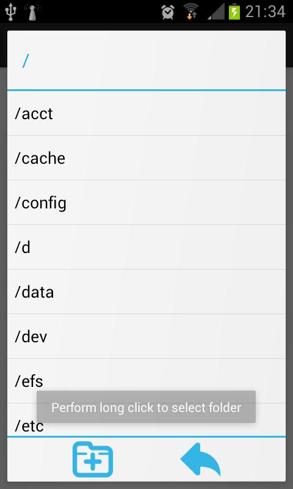
Task: Tap the current path root slash
Action: pos(26,61)
